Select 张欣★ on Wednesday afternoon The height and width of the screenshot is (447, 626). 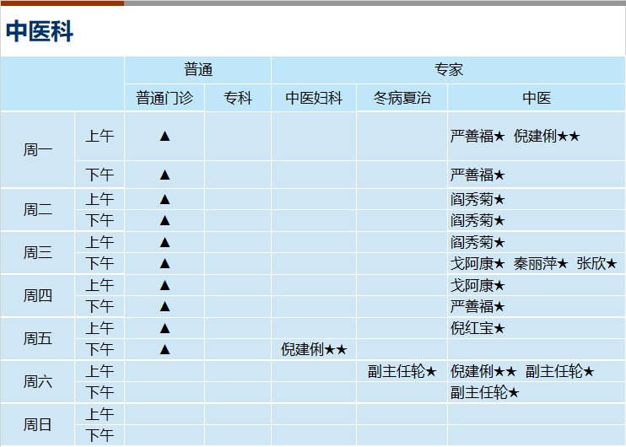(596, 263)
